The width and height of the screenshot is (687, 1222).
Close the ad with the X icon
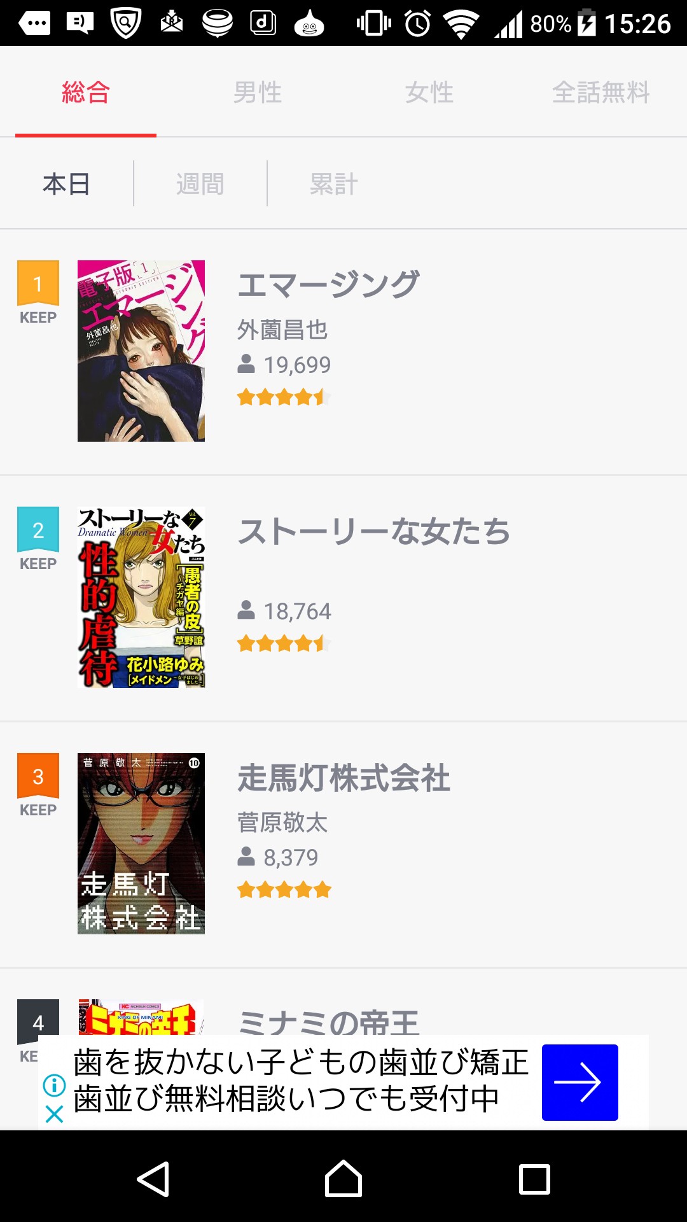coord(55,1114)
